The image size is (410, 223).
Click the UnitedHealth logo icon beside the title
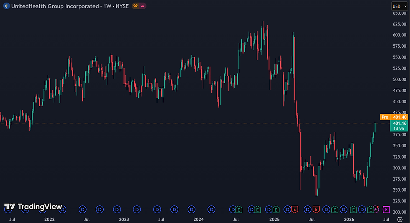pyautogui.click(x=6, y=6)
